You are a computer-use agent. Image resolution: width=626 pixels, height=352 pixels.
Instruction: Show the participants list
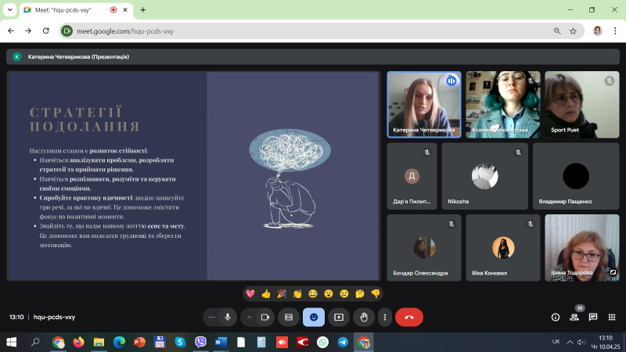click(574, 317)
